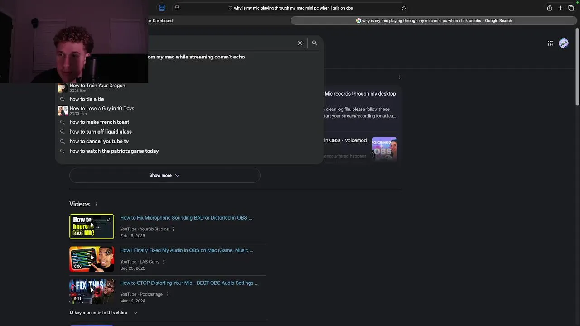580x326 pixels.
Task: Show the tab overview
Action: pyautogui.click(x=571, y=8)
